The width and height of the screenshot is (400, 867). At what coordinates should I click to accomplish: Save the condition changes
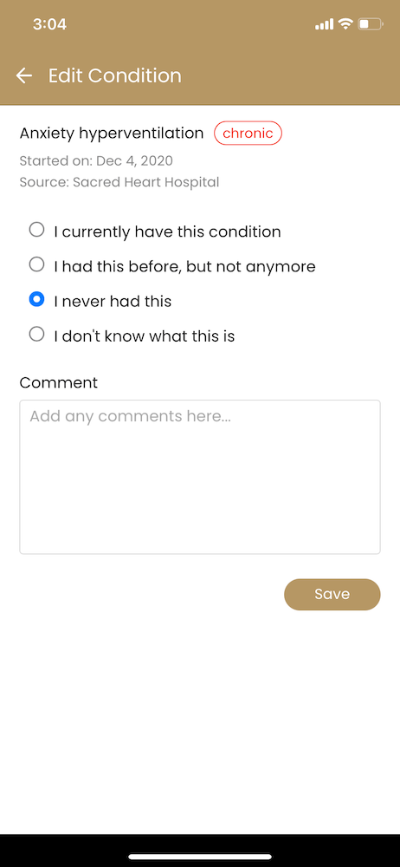pyautogui.click(x=332, y=595)
